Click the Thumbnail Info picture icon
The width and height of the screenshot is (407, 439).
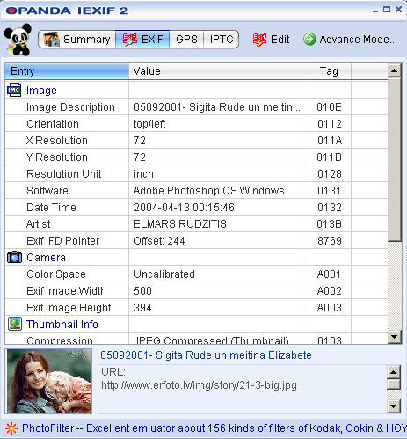pyautogui.click(x=15, y=324)
